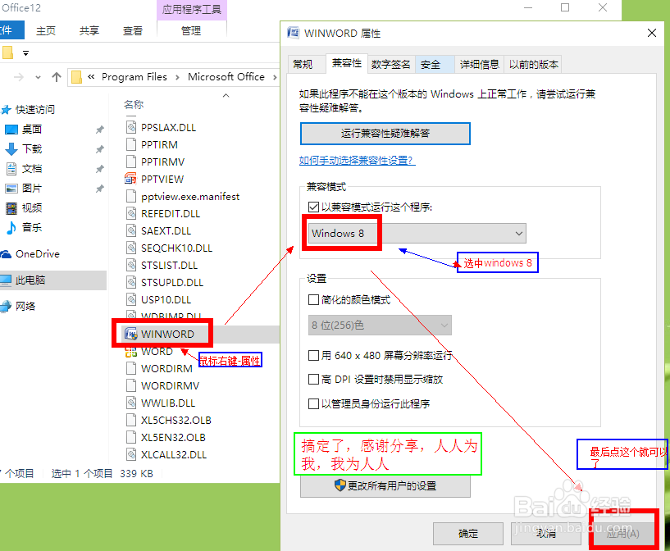
Task: Select the SAEXT.DLL file icon
Action: pos(131,230)
